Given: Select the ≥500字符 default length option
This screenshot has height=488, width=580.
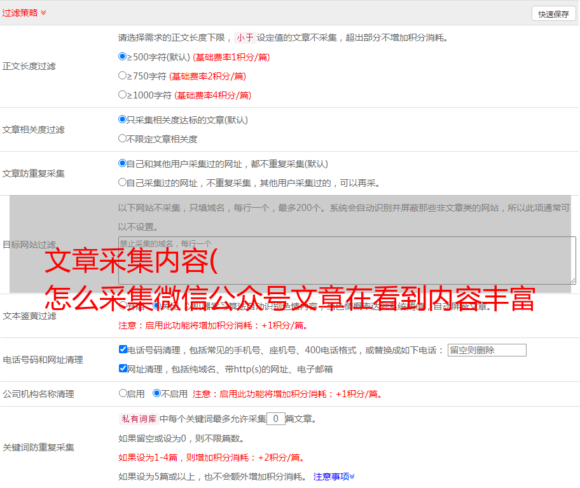Looking at the screenshot, I should [x=123, y=57].
